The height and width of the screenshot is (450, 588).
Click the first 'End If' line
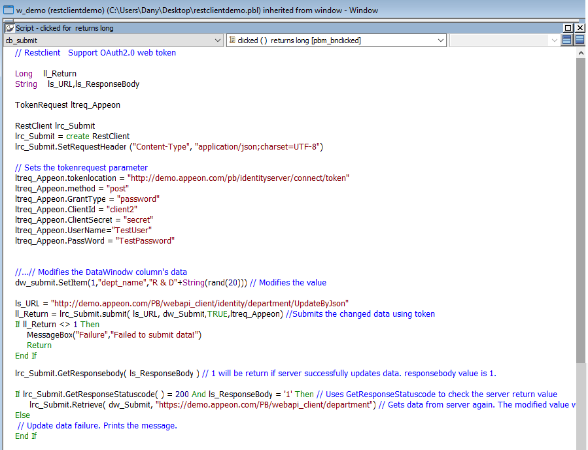tap(26, 356)
